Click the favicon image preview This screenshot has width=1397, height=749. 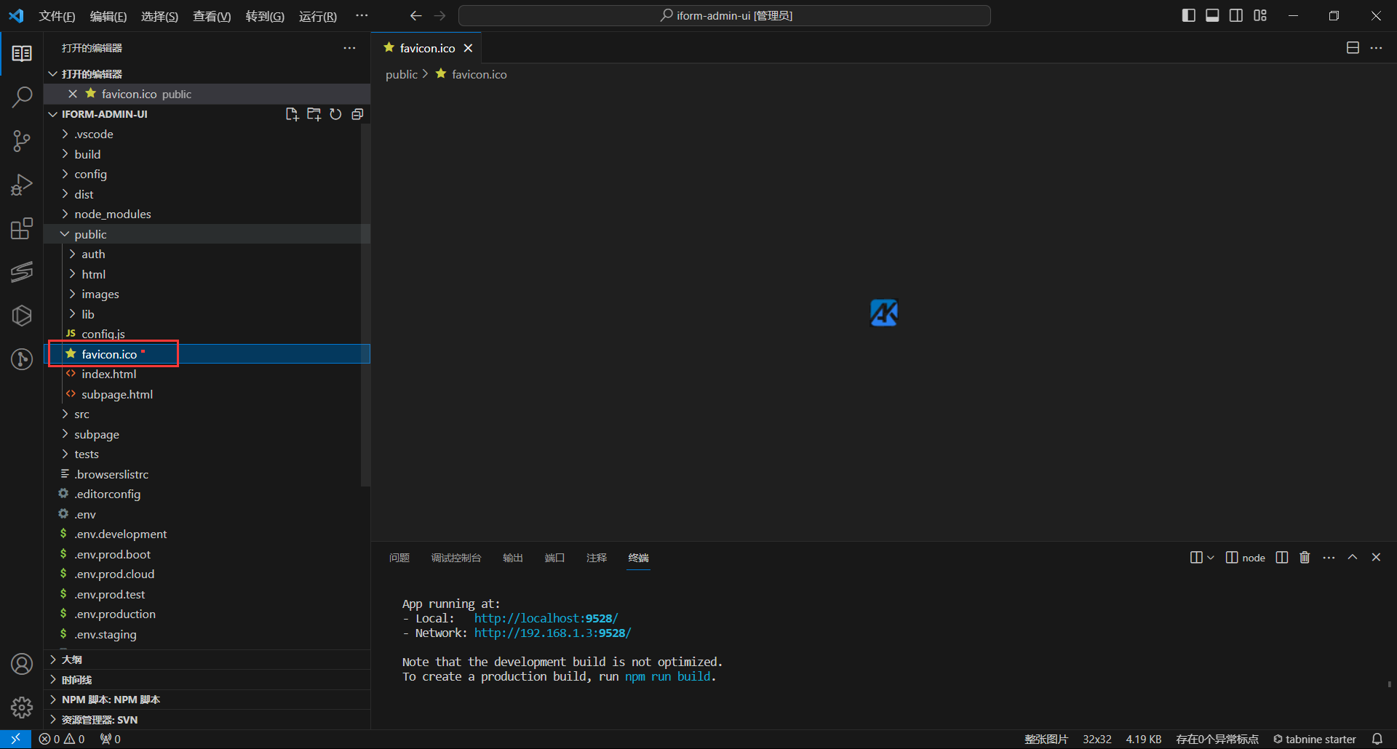click(x=884, y=313)
